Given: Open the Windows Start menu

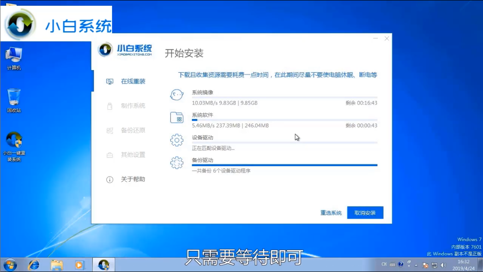Looking at the screenshot, I should click(10, 265).
